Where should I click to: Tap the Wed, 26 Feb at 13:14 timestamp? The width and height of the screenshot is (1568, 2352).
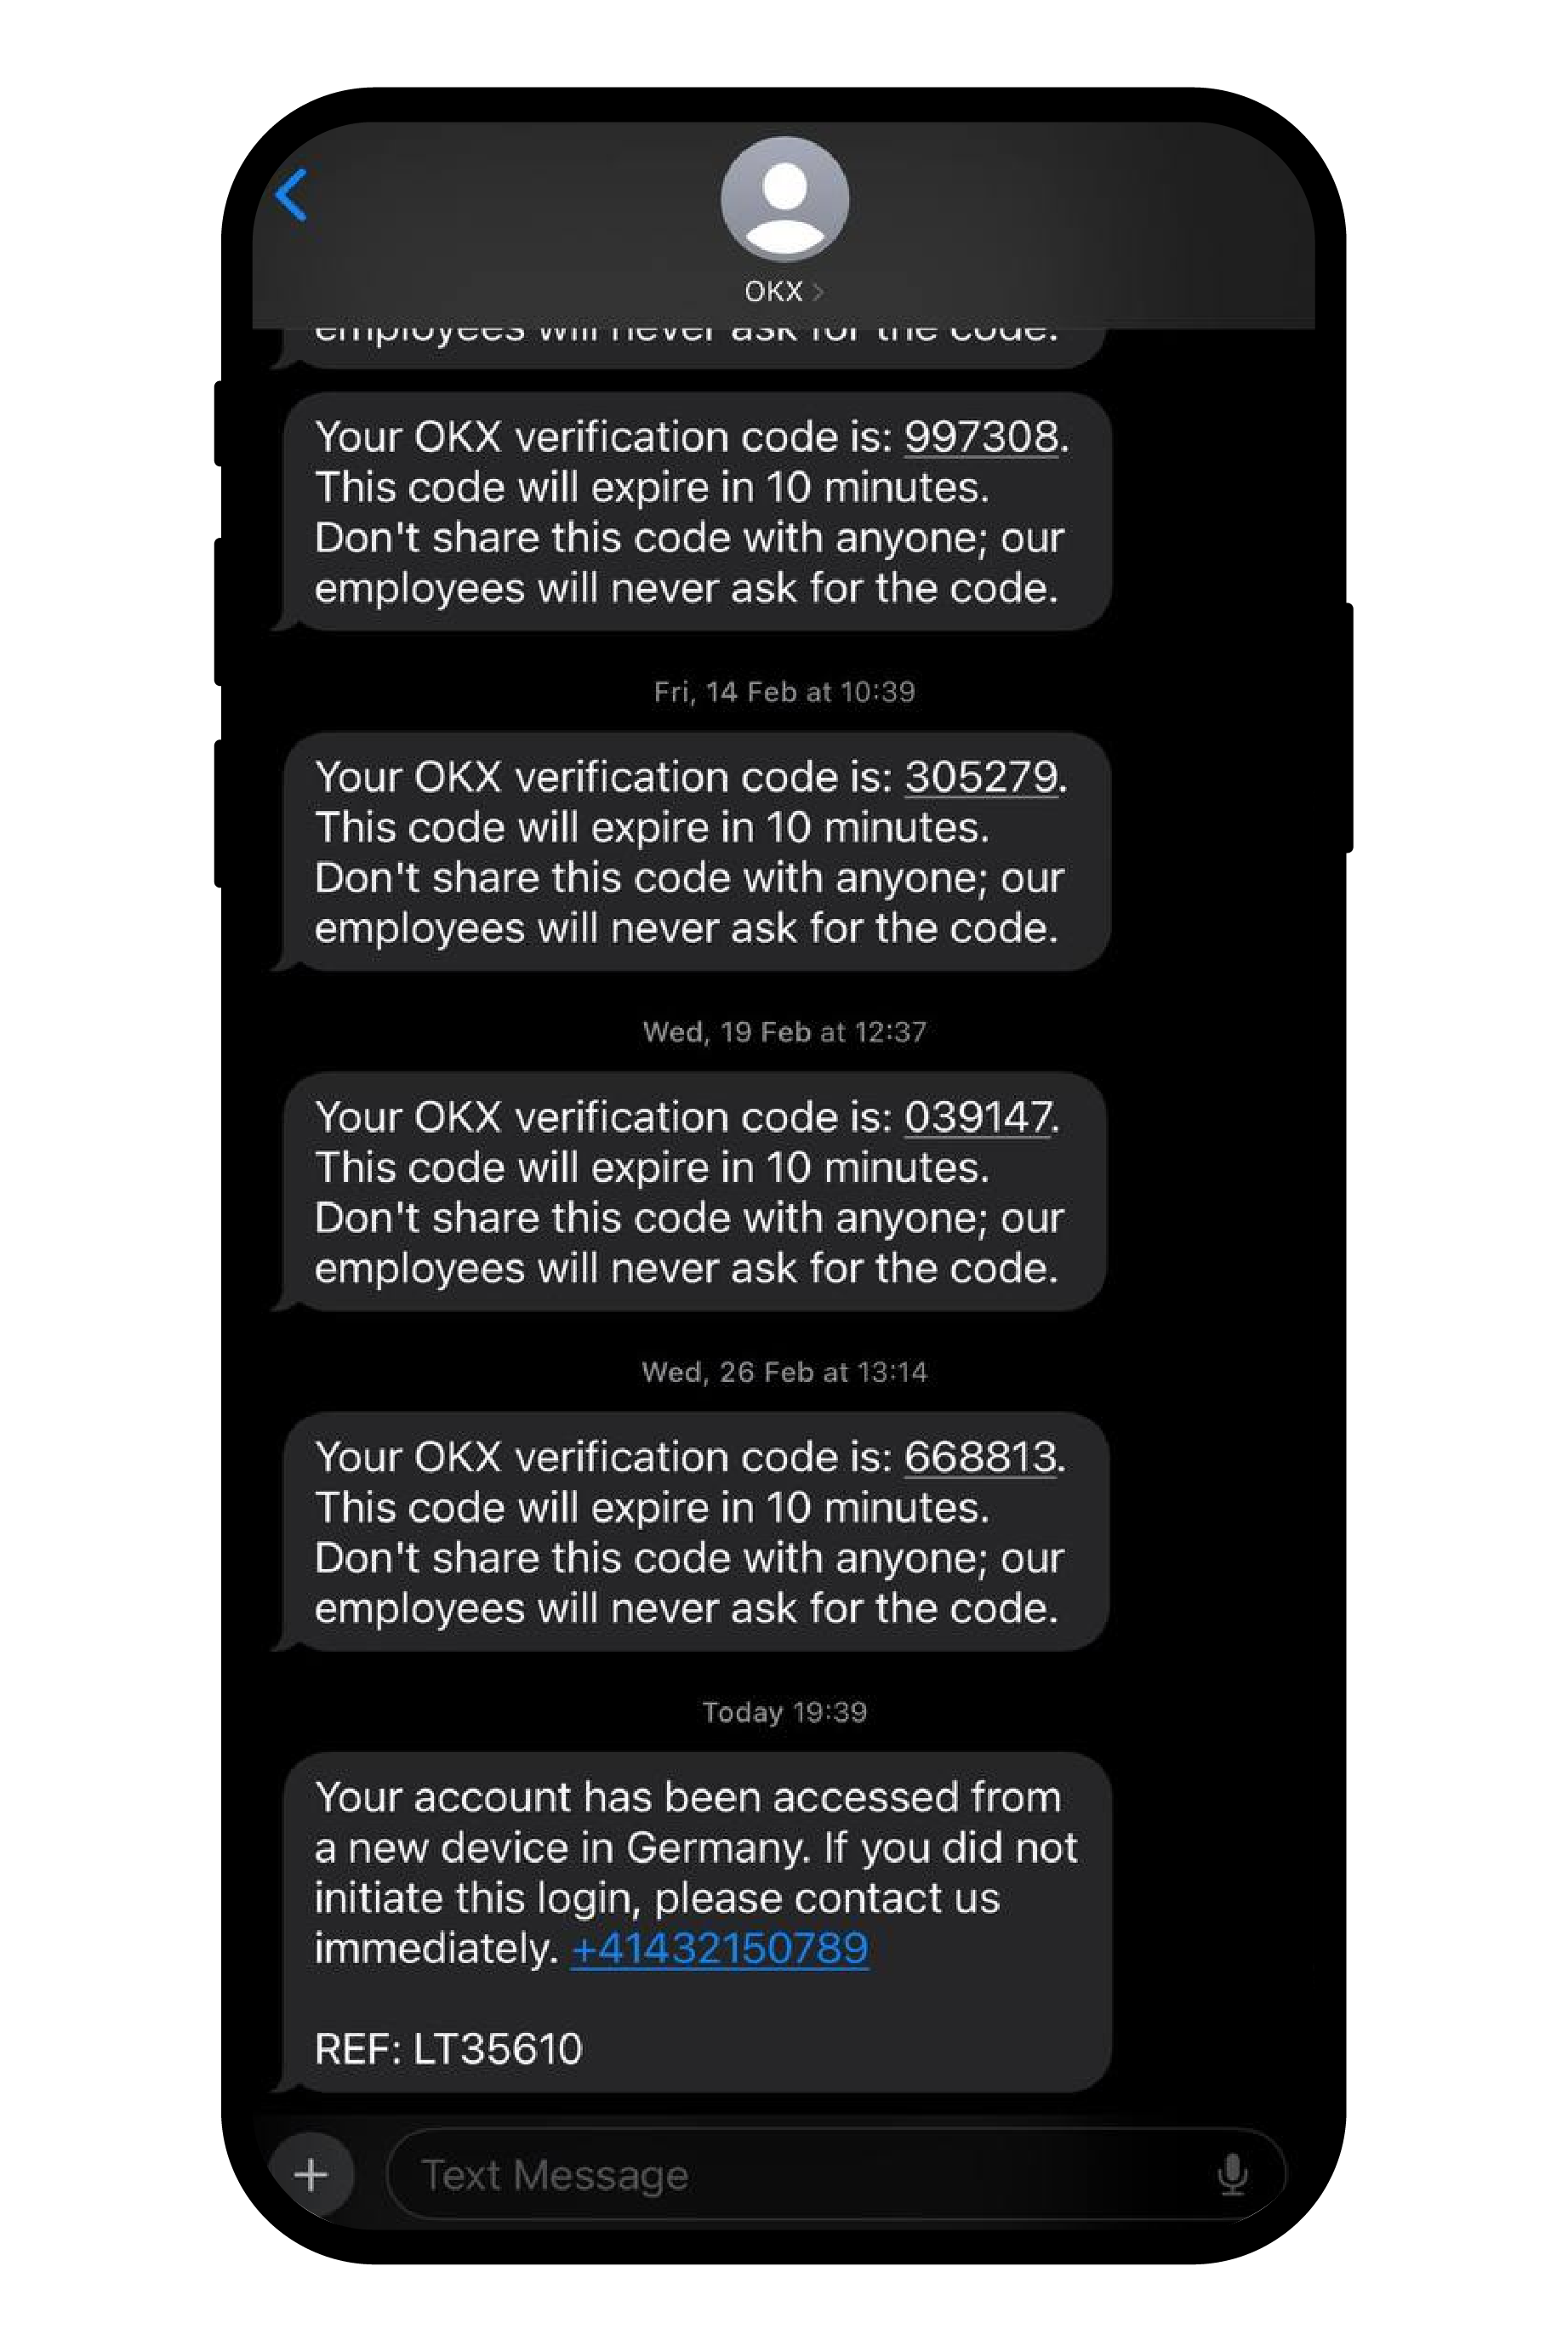click(x=784, y=1372)
